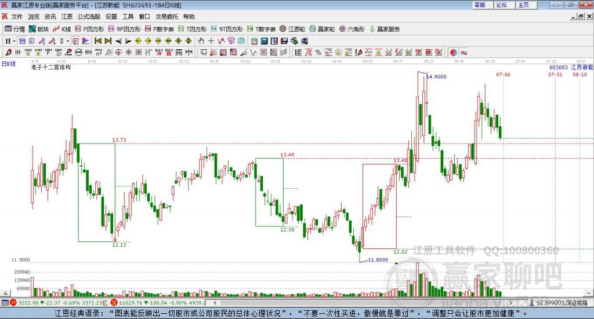Click the 权 adjustment toggle icon
594x319 pixels.
pyautogui.click(x=75, y=41)
